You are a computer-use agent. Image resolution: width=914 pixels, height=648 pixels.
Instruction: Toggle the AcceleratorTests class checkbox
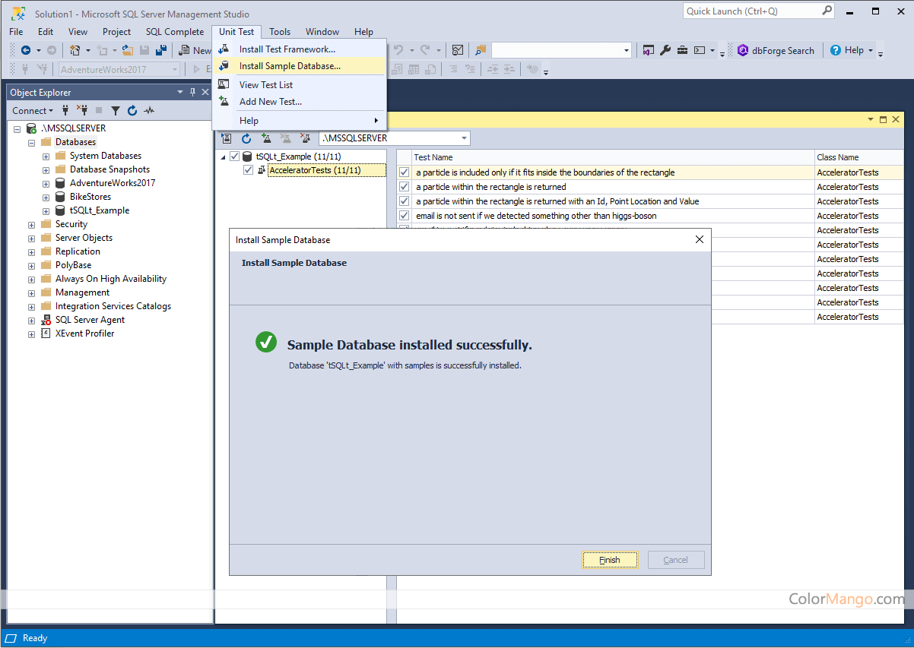[x=248, y=170]
